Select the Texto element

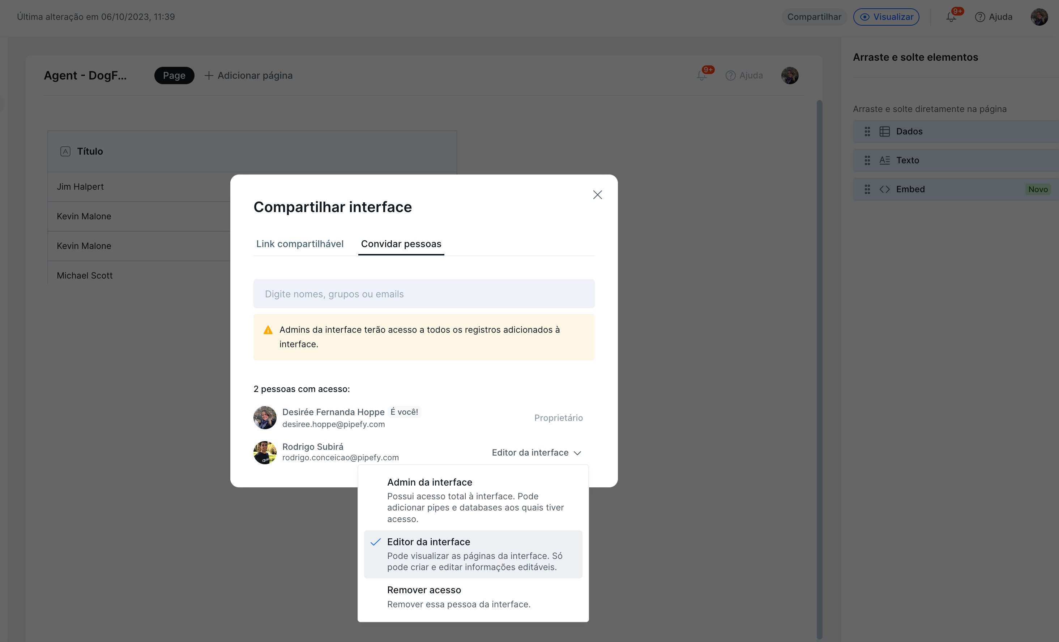(956, 160)
